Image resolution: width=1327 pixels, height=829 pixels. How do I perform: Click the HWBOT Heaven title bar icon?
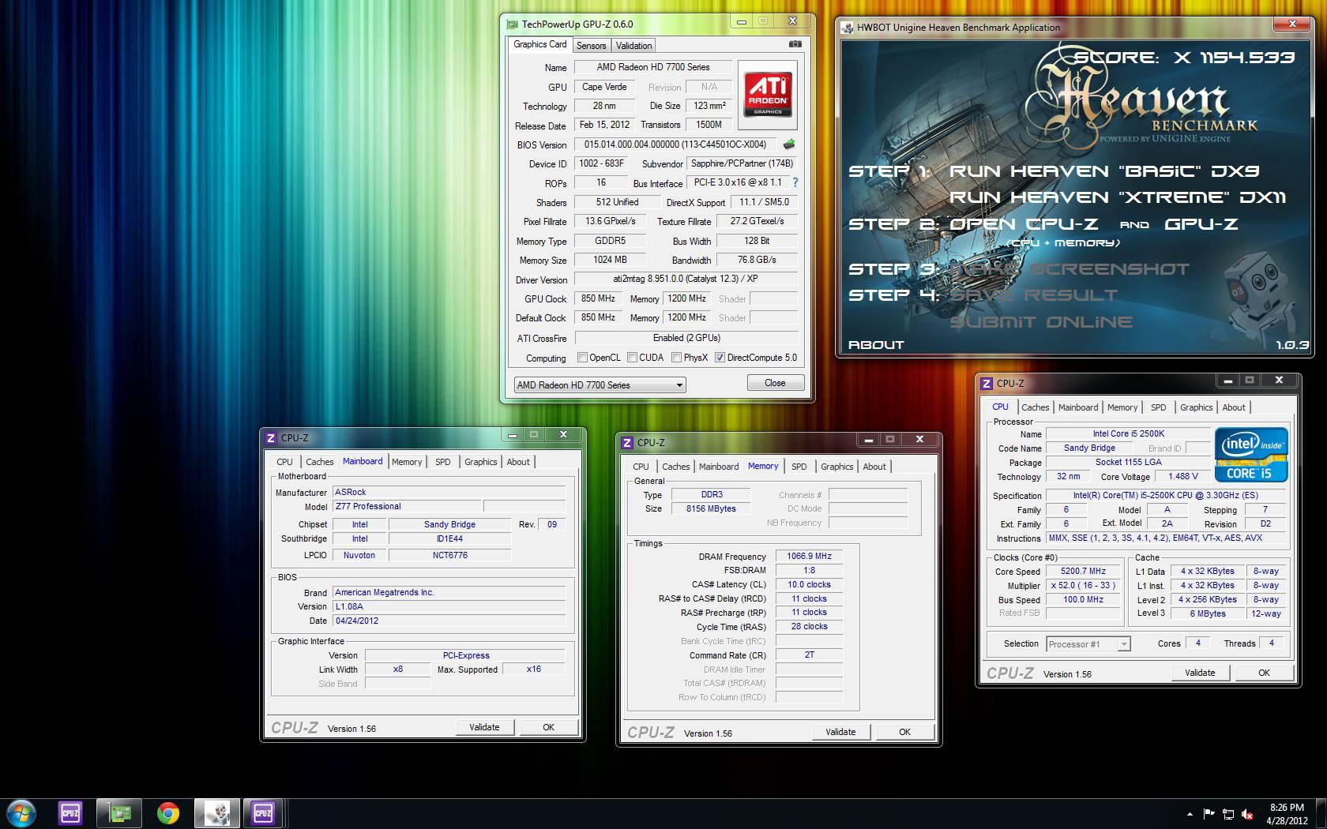click(848, 28)
